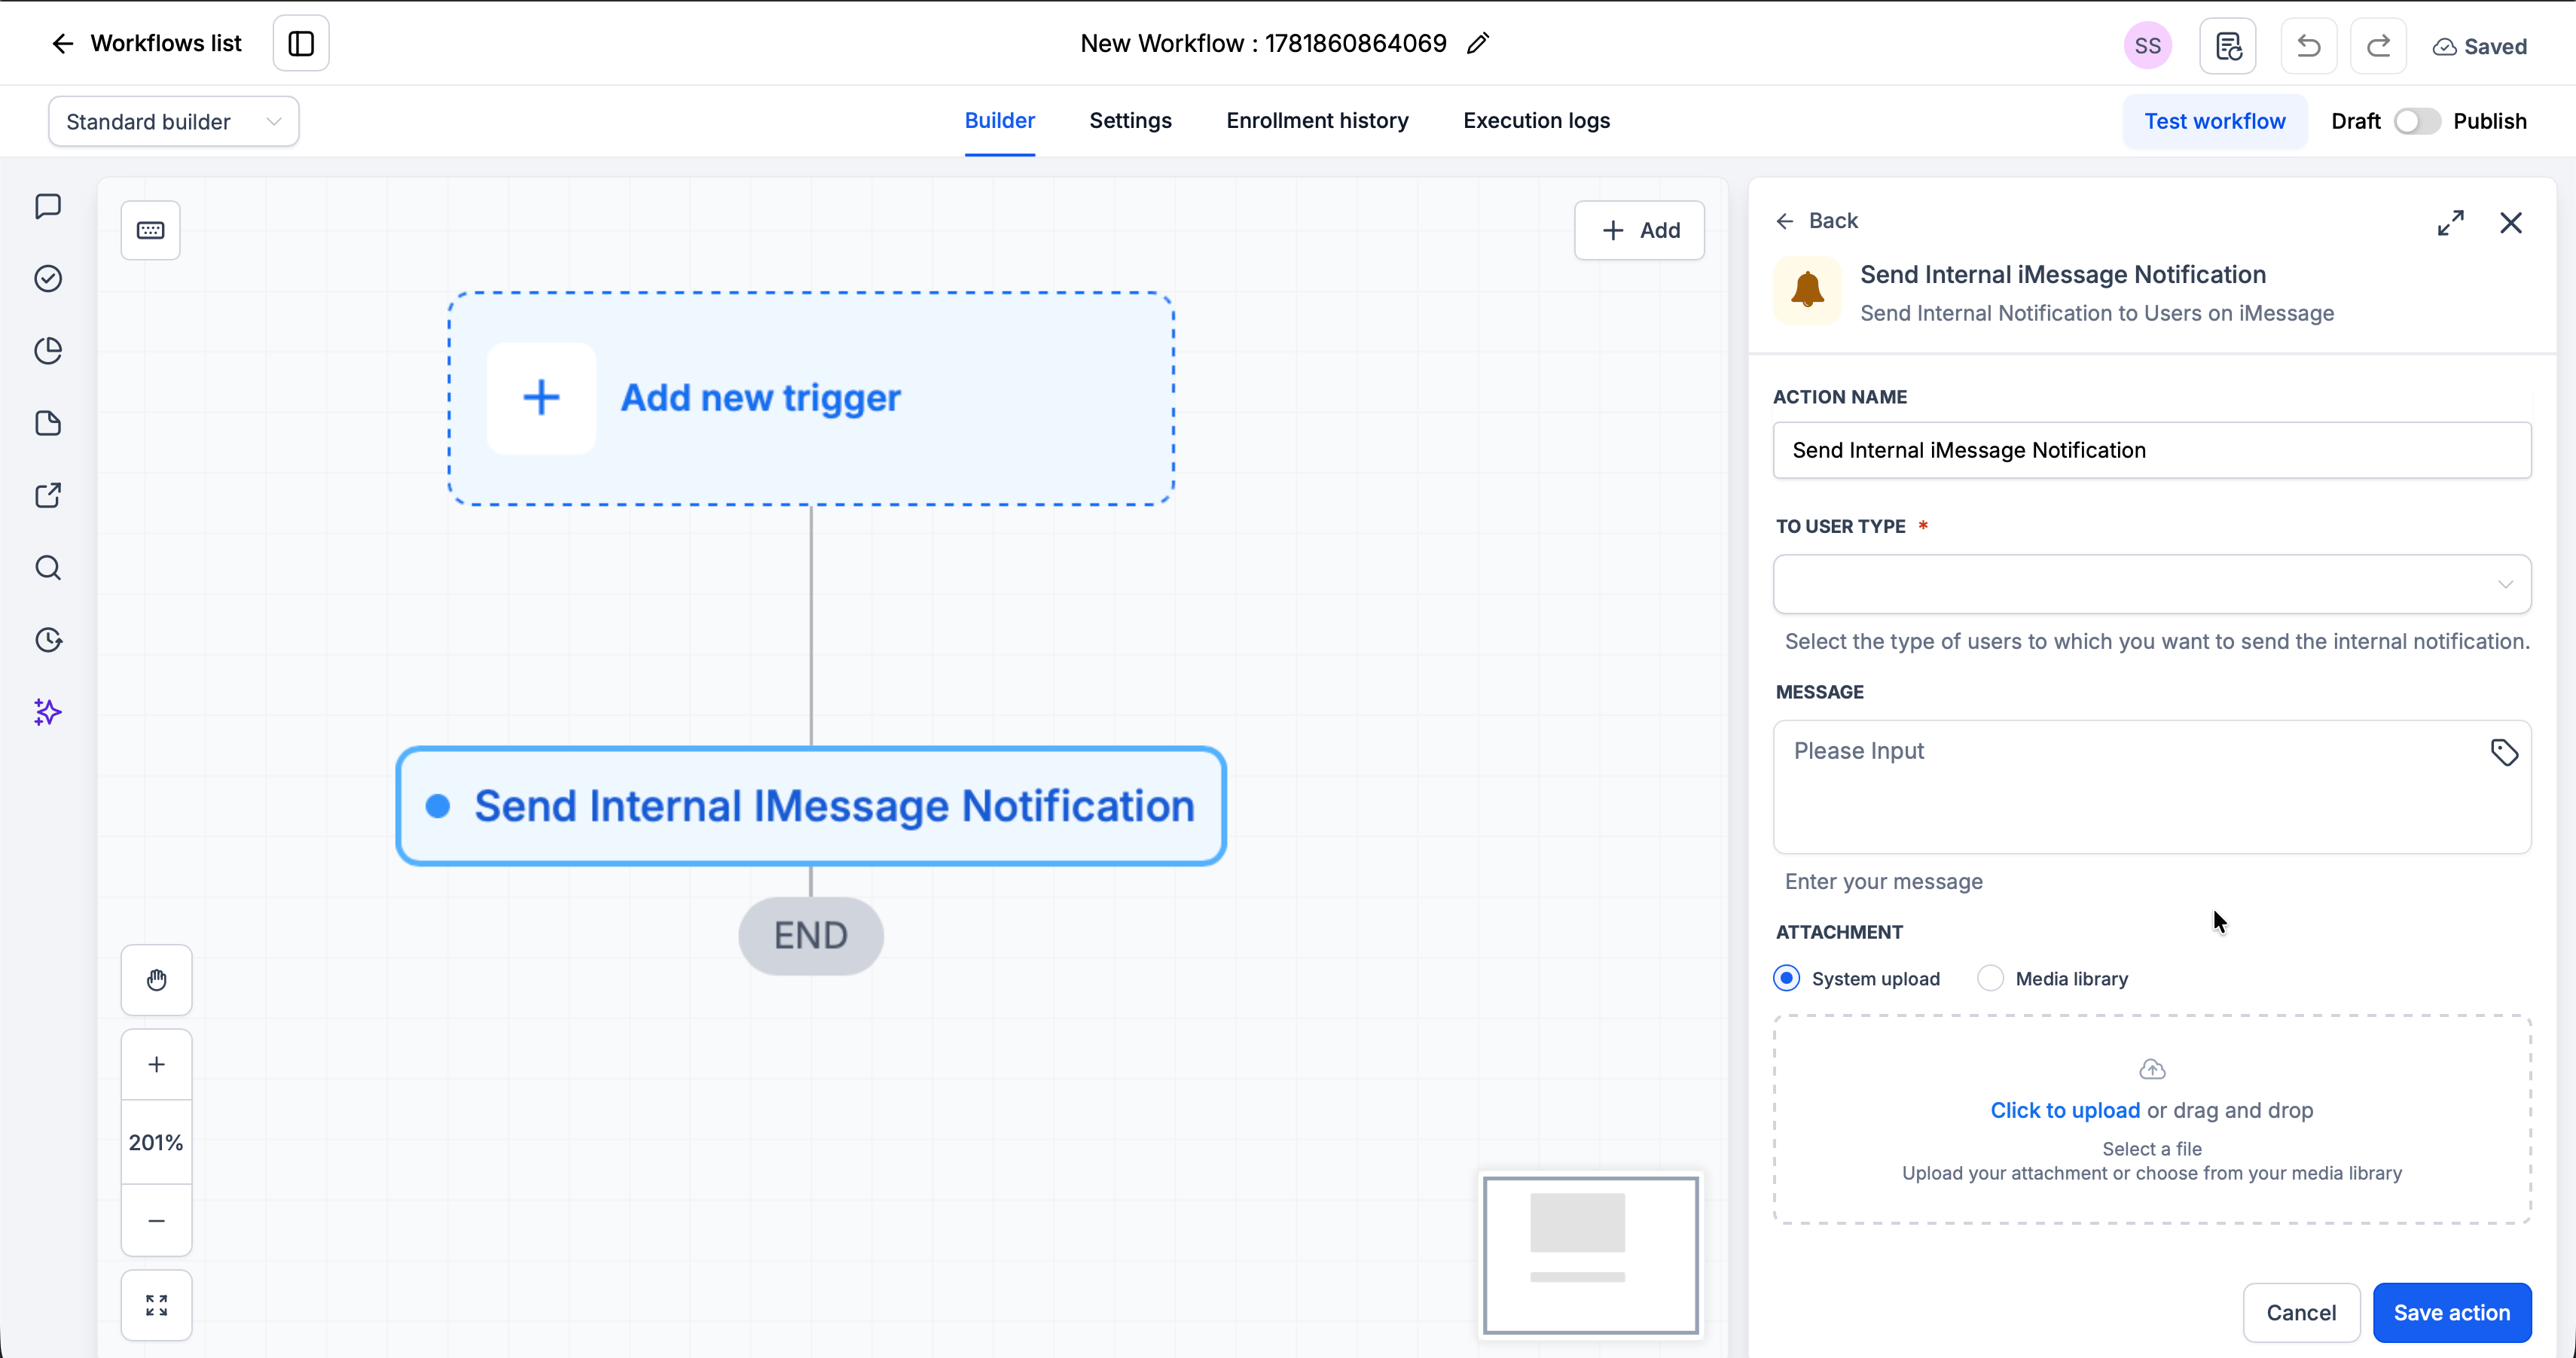
Task: Toggle the Draft/Publish switch
Action: (x=2416, y=121)
